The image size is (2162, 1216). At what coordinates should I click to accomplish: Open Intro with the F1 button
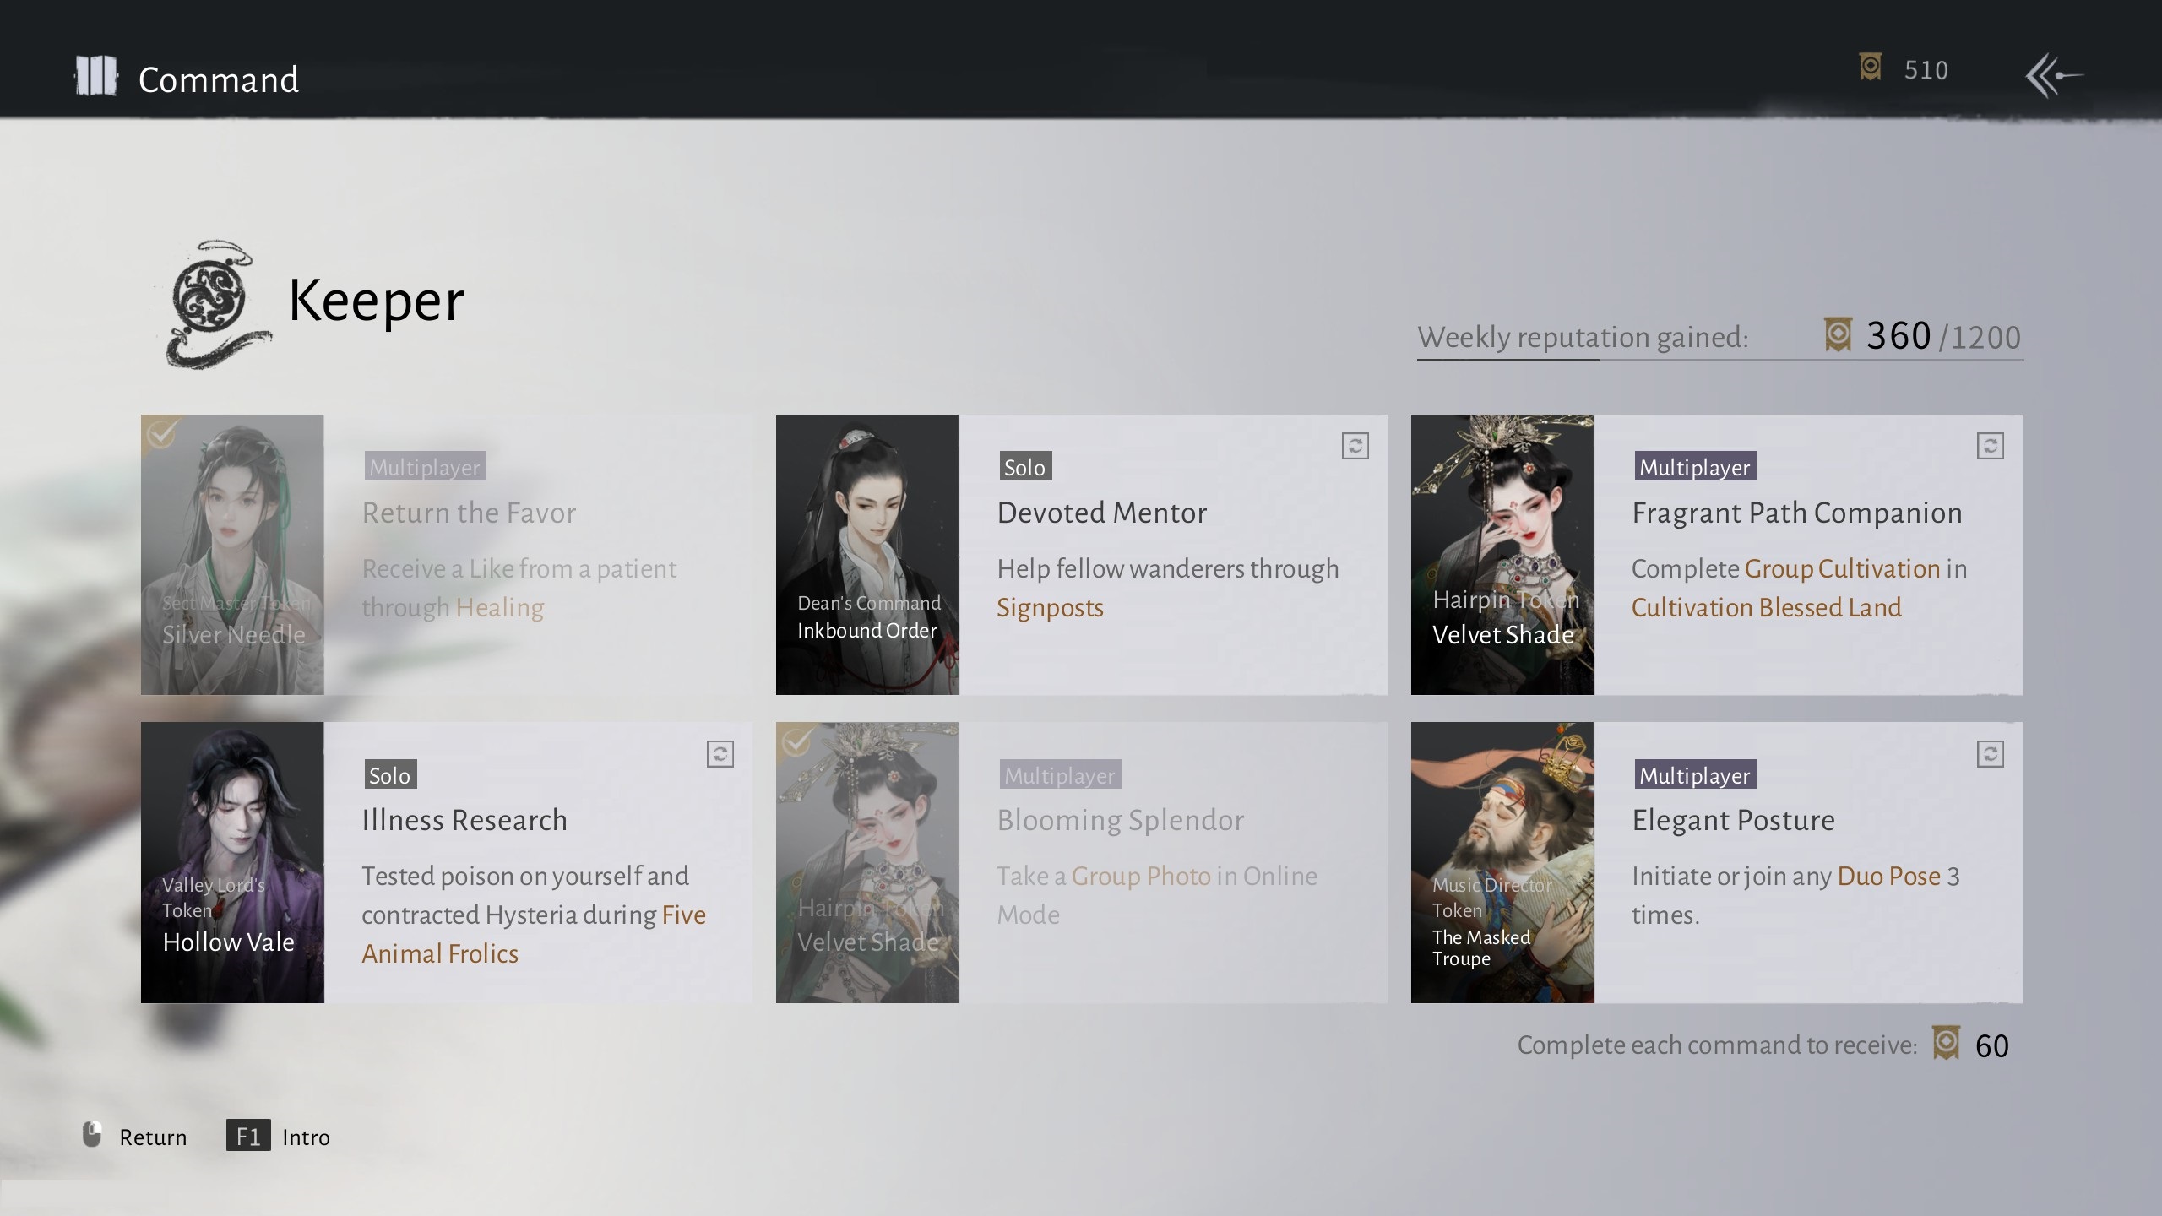(x=247, y=1136)
